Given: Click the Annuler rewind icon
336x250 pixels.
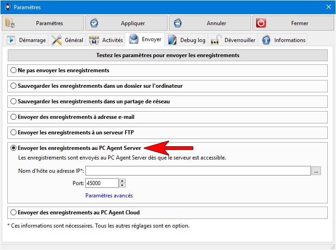Looking at the screenshot, I should click(x=178, y=23).
